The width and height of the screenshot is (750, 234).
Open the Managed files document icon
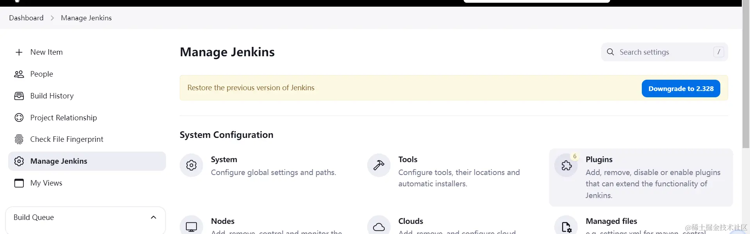(566, 227)
